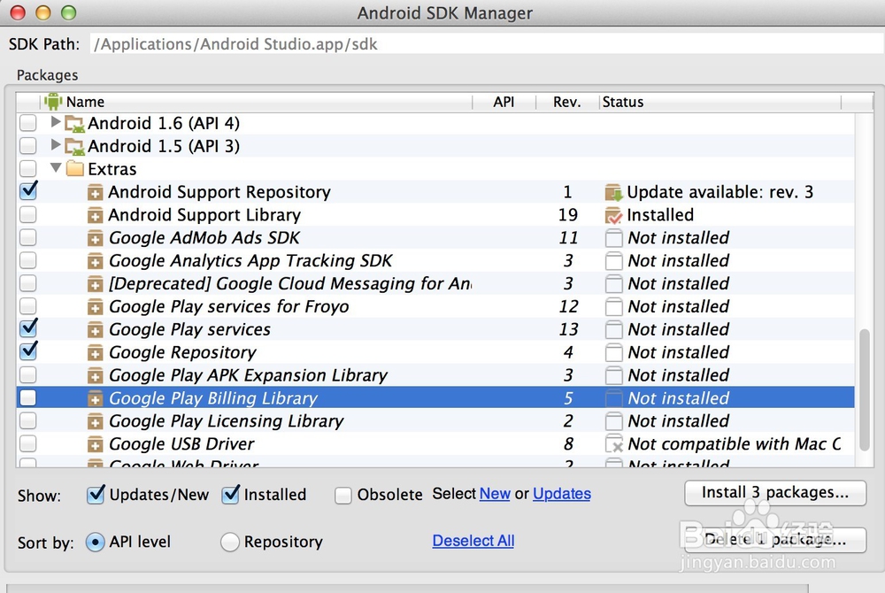Toggle the Updates/New show checkbox
The height and width of the screenshot is (593, 885).
96,495
